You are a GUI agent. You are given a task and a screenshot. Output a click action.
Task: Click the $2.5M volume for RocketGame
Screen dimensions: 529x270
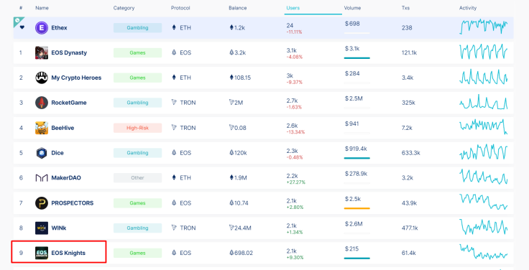coord(354,99)
